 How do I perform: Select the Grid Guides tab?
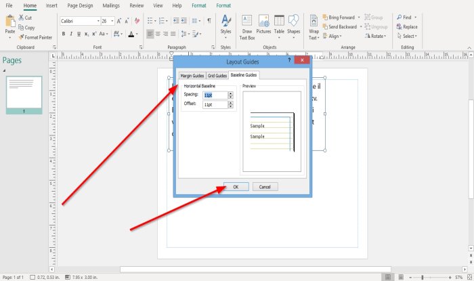point(217,76)
